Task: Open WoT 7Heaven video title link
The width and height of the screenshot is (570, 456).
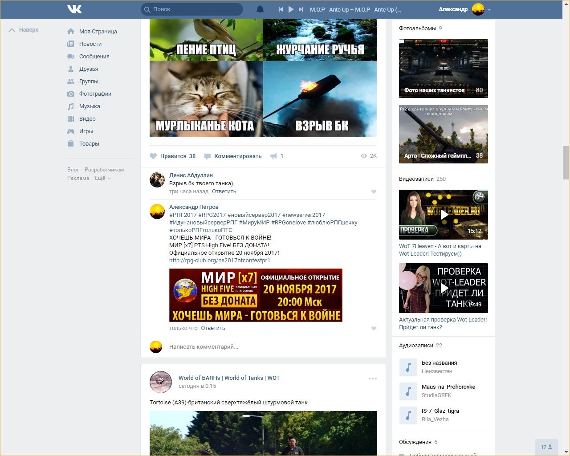Action: 440,250
